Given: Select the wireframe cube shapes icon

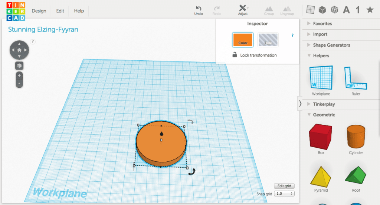Looking at the screenshot, I should 334,10.
